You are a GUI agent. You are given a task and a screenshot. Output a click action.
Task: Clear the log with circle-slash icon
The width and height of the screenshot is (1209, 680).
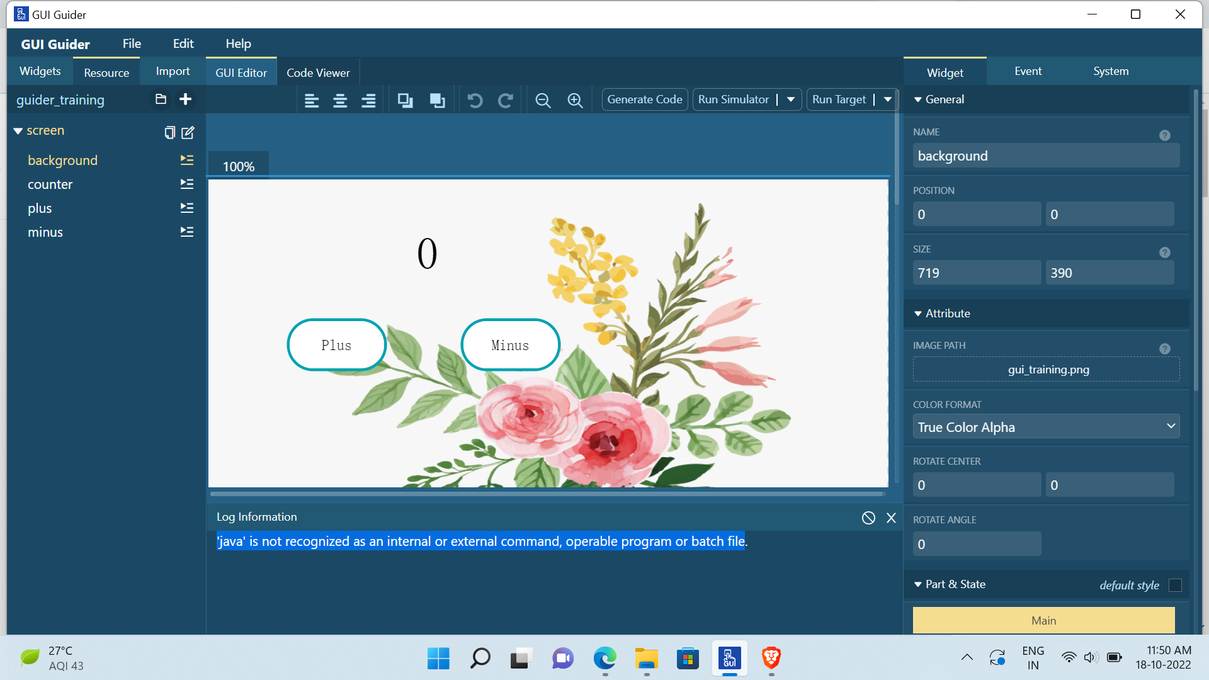coord(868,518)
